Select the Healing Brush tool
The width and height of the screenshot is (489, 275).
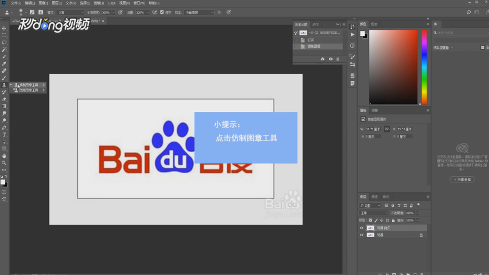pyautogui.click(x=4, y=71)
